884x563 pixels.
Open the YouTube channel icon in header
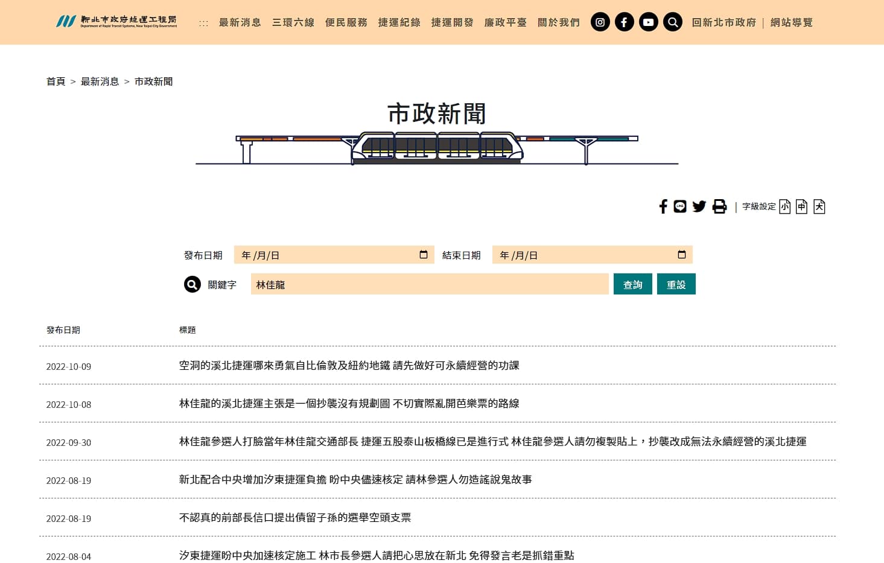click(x=648, y=22)
